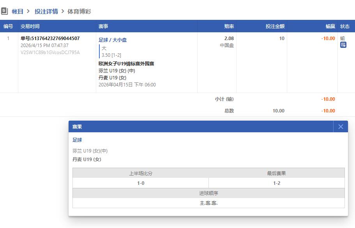Image resolution: width=355 pixels, height=228 pixels.
Task: Open the 帐目 breadcrumb link
Action: [x=18, y=11]
